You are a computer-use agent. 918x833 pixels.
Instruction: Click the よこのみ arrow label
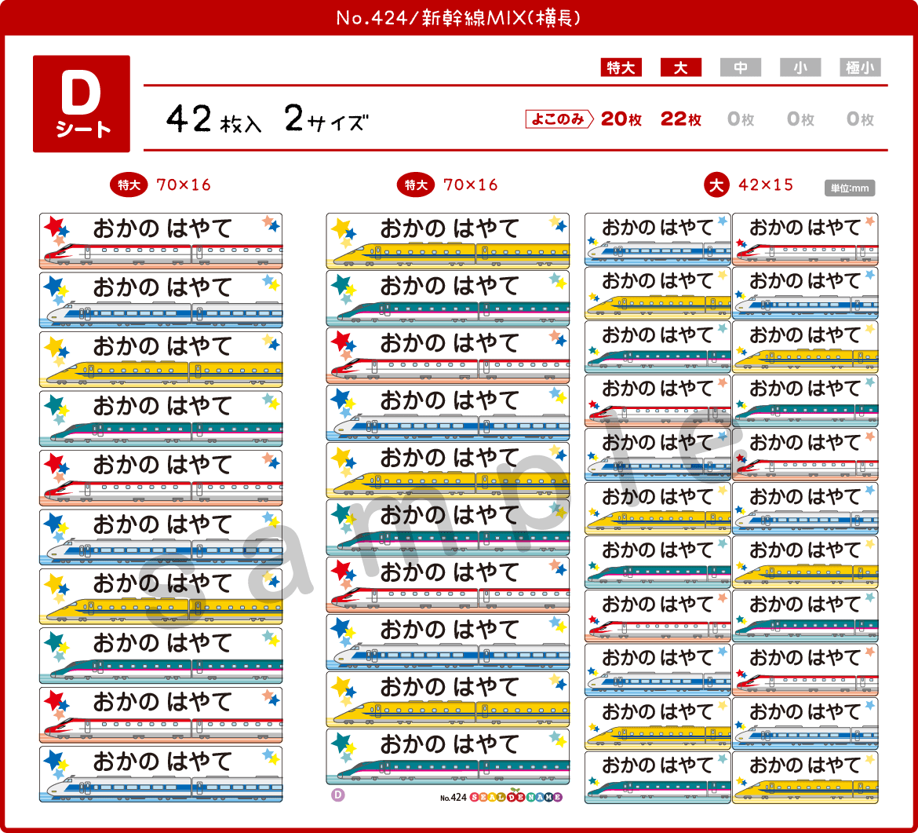click(x=559, y=119)
